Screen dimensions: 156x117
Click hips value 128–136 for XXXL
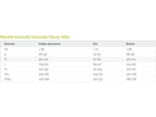tap(131, 79)
